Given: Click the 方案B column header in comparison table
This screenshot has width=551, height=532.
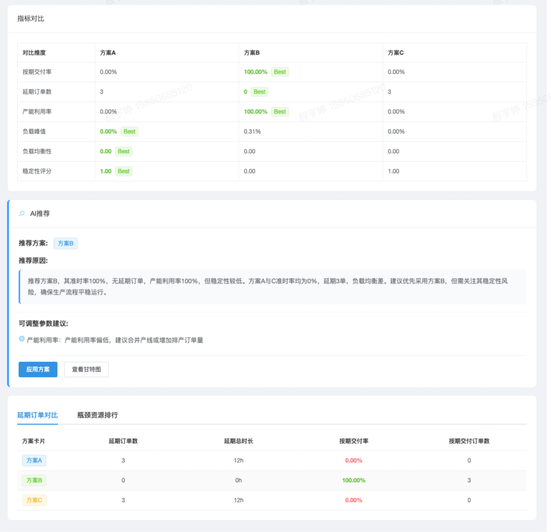Looking at the screenshot, I should pyautogui.click(x=252, y=53).
